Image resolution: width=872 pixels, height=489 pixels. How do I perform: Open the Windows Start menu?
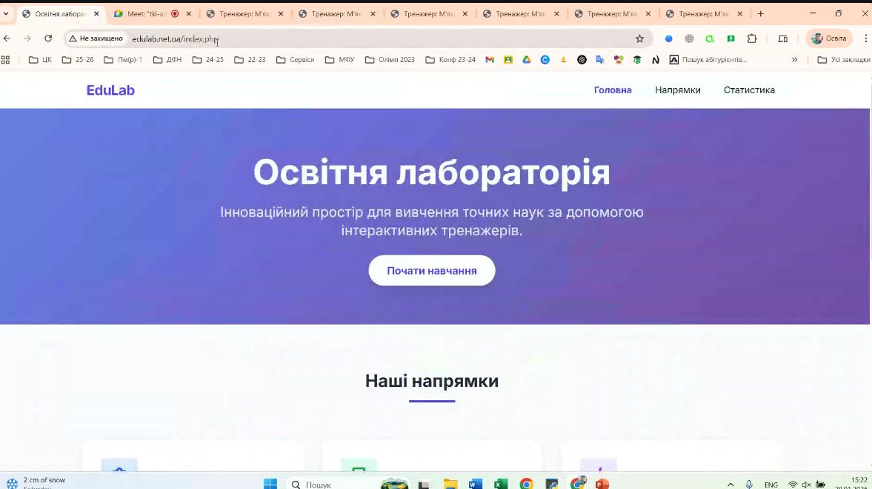270,484
